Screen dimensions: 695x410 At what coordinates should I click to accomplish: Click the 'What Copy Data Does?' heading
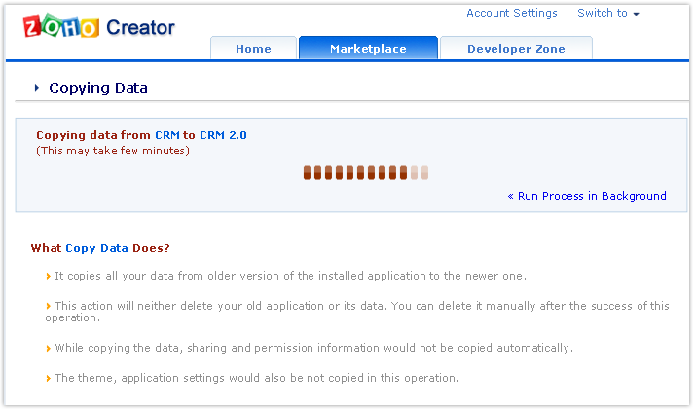point(100,248)
